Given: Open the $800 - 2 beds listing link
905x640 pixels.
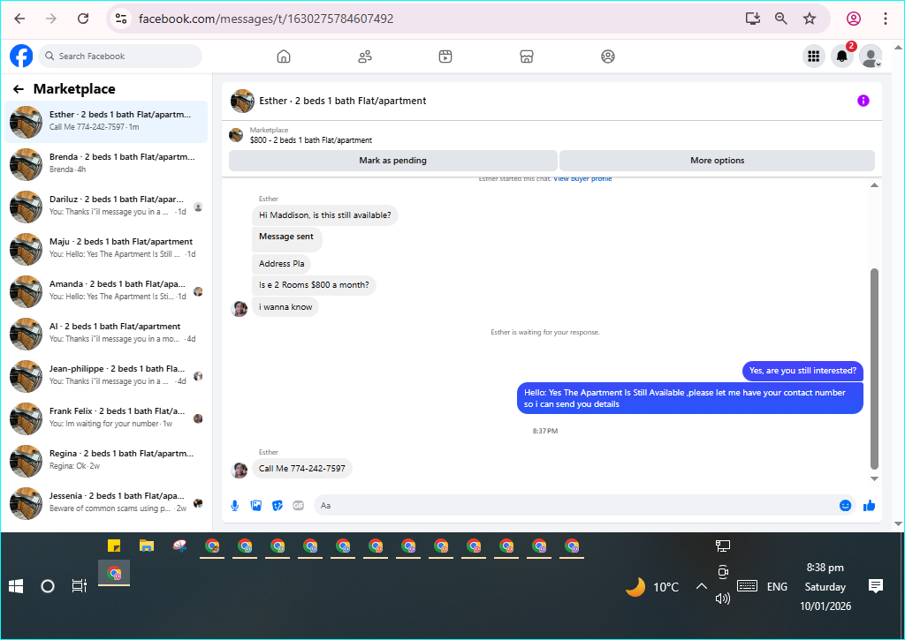Looking at the screenshot, I should [311, 140].
